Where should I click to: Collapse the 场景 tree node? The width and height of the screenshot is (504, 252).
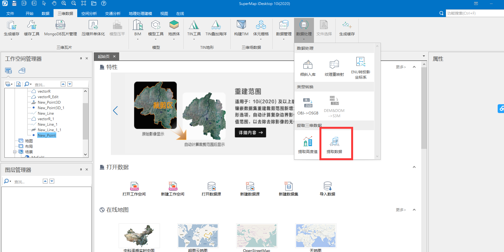(15, 152)
